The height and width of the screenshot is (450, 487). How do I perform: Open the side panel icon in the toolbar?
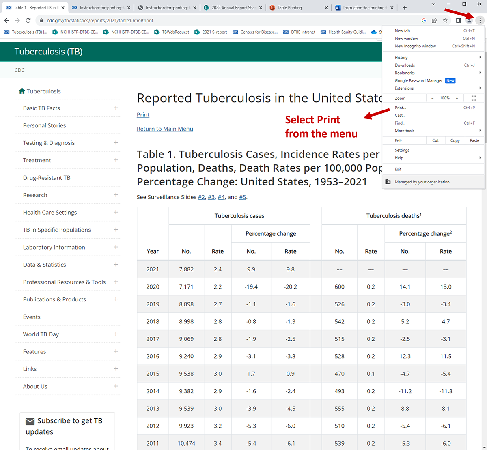(459, 20)
